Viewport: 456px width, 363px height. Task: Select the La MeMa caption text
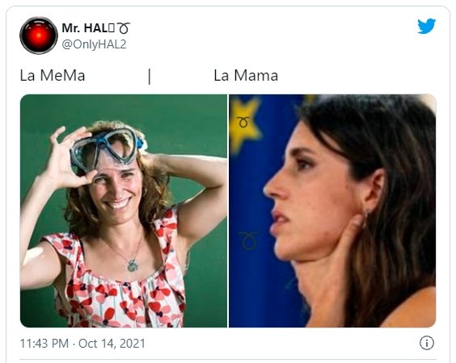pos(53,76)
